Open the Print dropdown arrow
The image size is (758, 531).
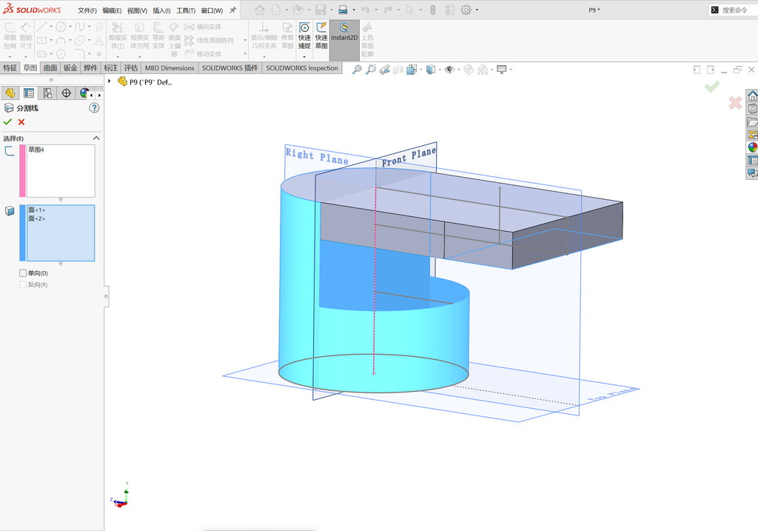point(354,10)
